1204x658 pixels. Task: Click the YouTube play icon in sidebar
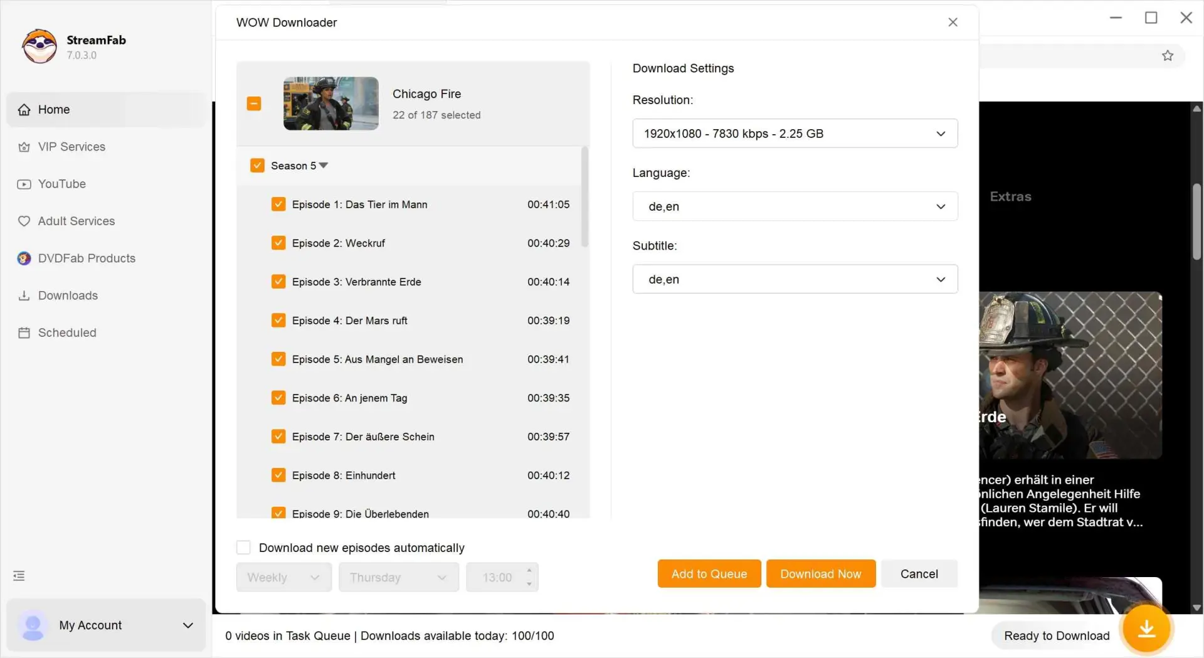tap(24, 184)
